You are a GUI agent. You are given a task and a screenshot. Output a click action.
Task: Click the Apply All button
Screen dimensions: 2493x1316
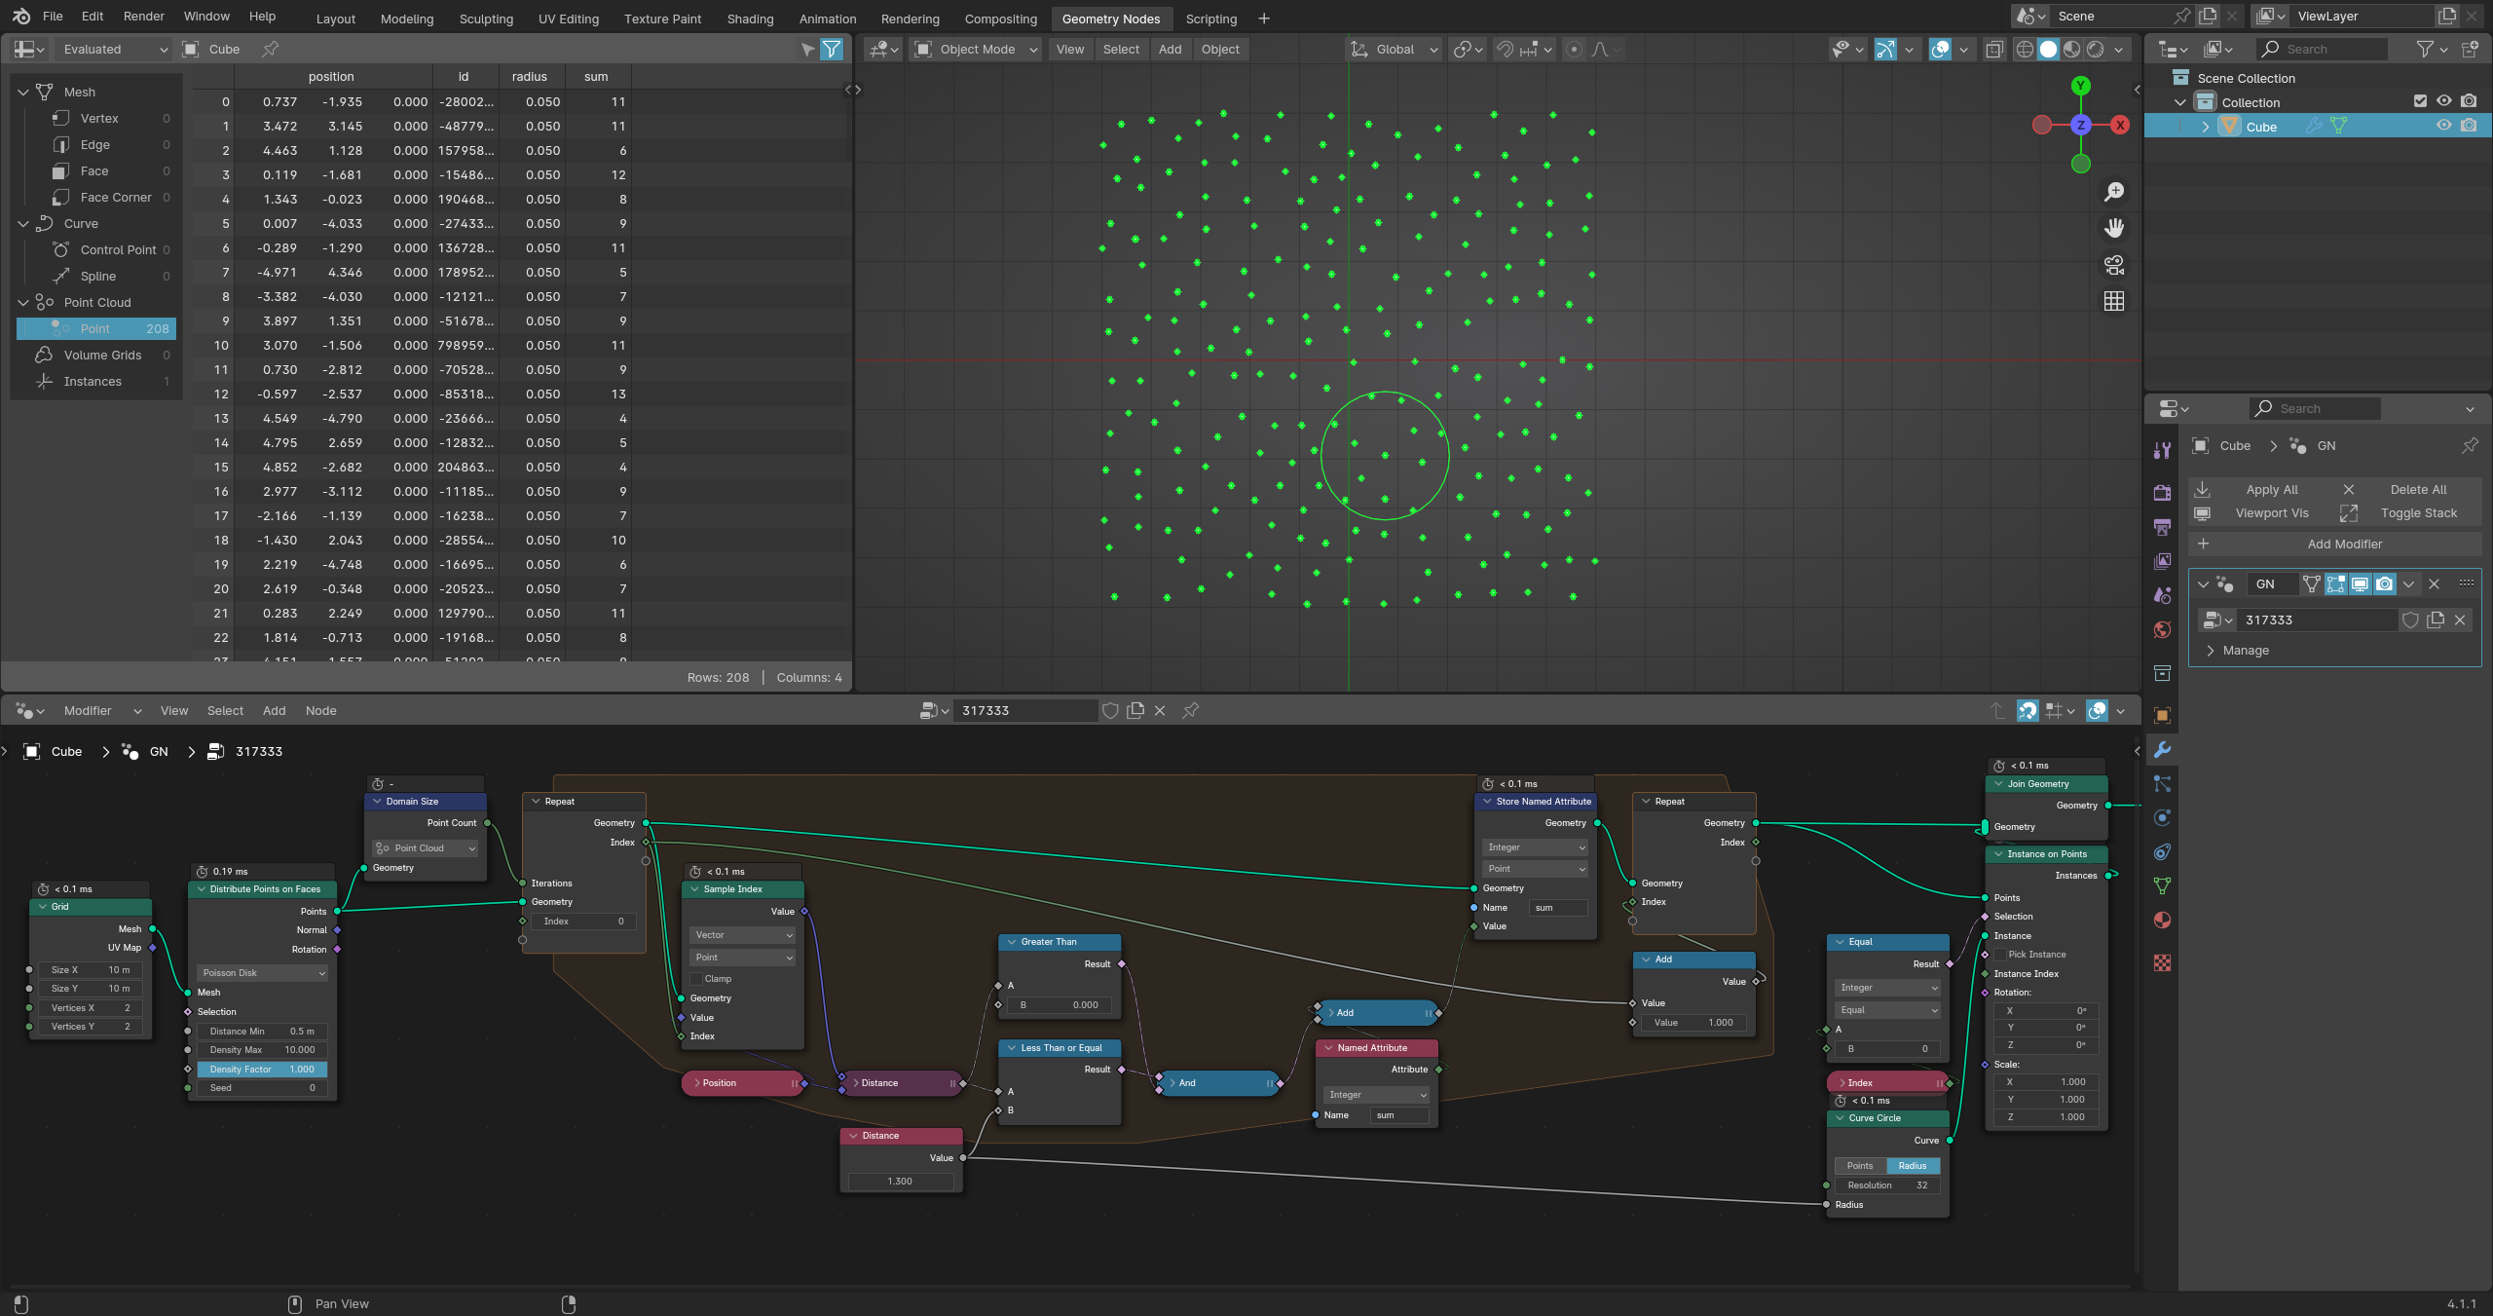click(2260, 489)
